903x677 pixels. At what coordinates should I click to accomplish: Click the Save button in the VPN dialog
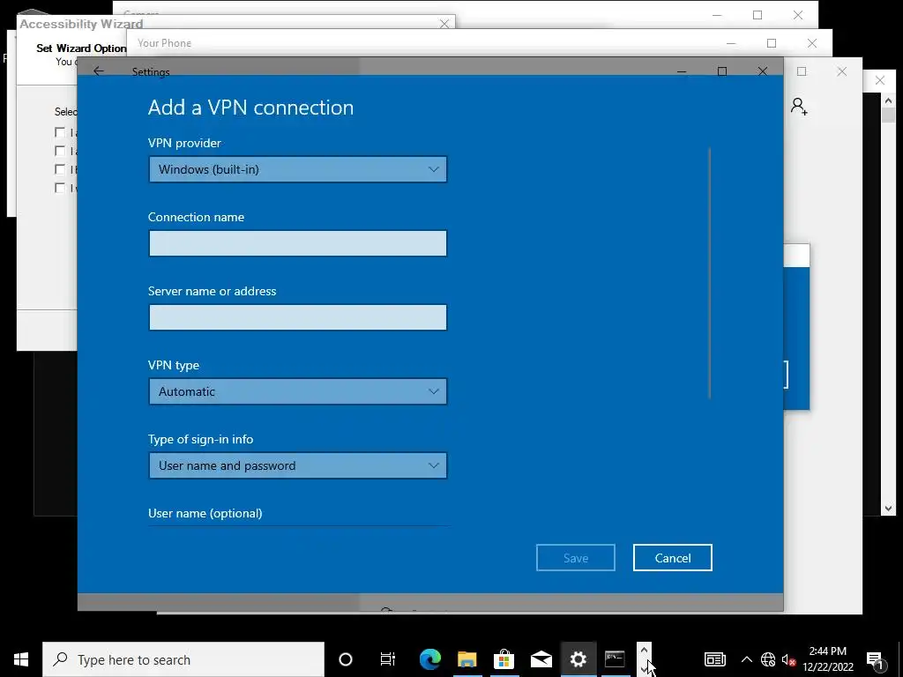point(575,558)
